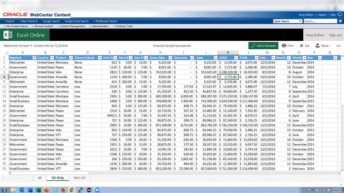Switch to the All sheet tab
The image size is (344, 193).
[40, 177]
